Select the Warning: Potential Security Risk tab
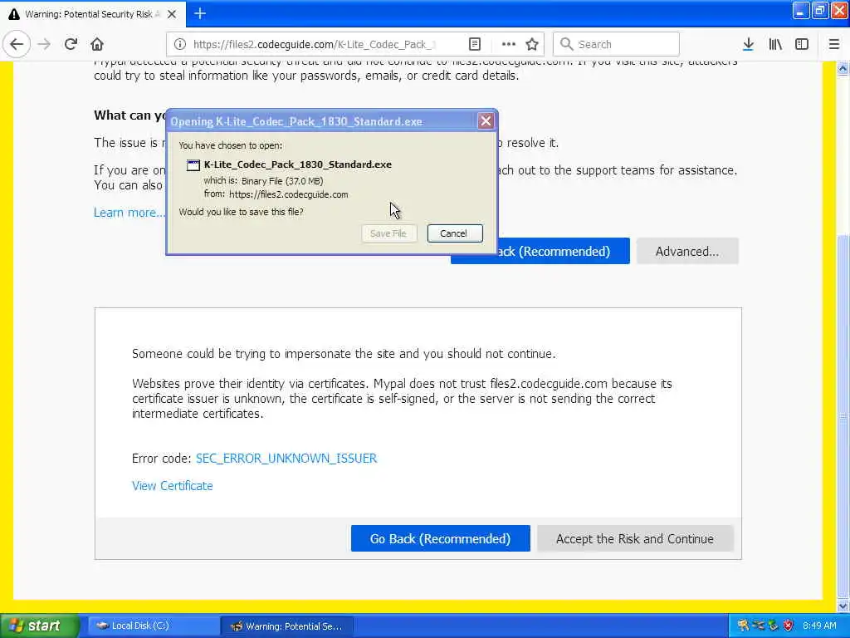This screenshot has height=638, width=850. 93,14
